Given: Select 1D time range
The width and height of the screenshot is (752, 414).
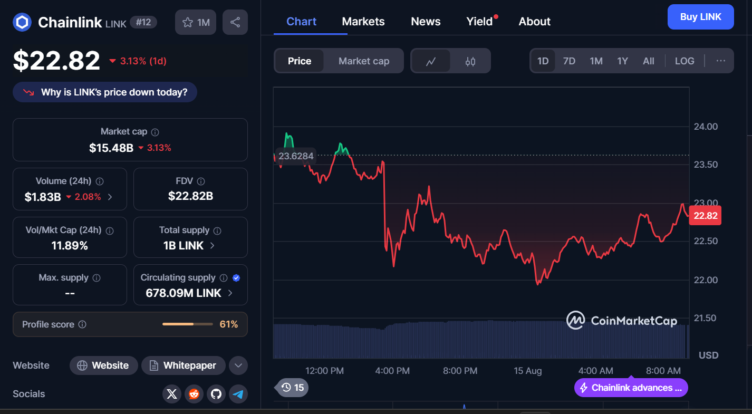Looking at the screenshot, I should (543, 61).
